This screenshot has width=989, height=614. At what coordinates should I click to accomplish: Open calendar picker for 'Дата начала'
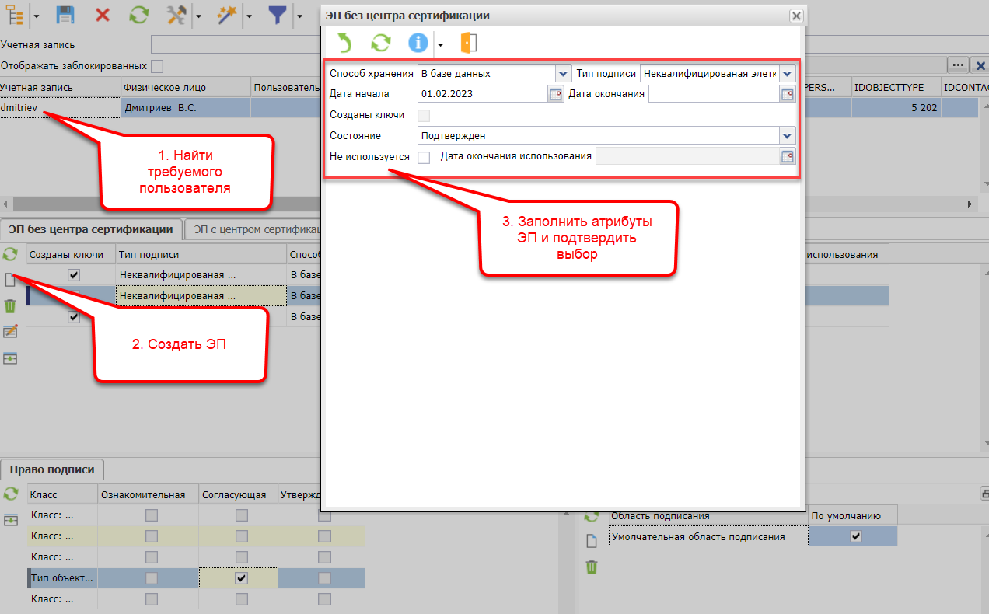click(x=555, y=94)
